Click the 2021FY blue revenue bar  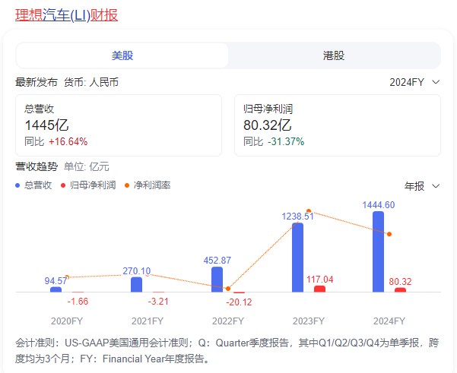[136, 285]
